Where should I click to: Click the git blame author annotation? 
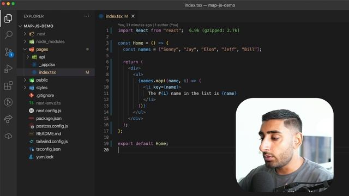(x=148, y=25)
